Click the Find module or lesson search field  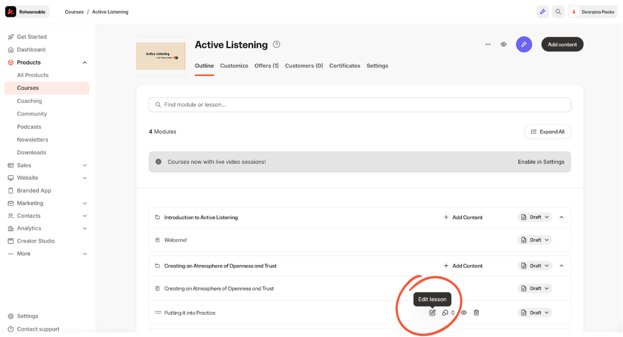(x=360, y=104)
